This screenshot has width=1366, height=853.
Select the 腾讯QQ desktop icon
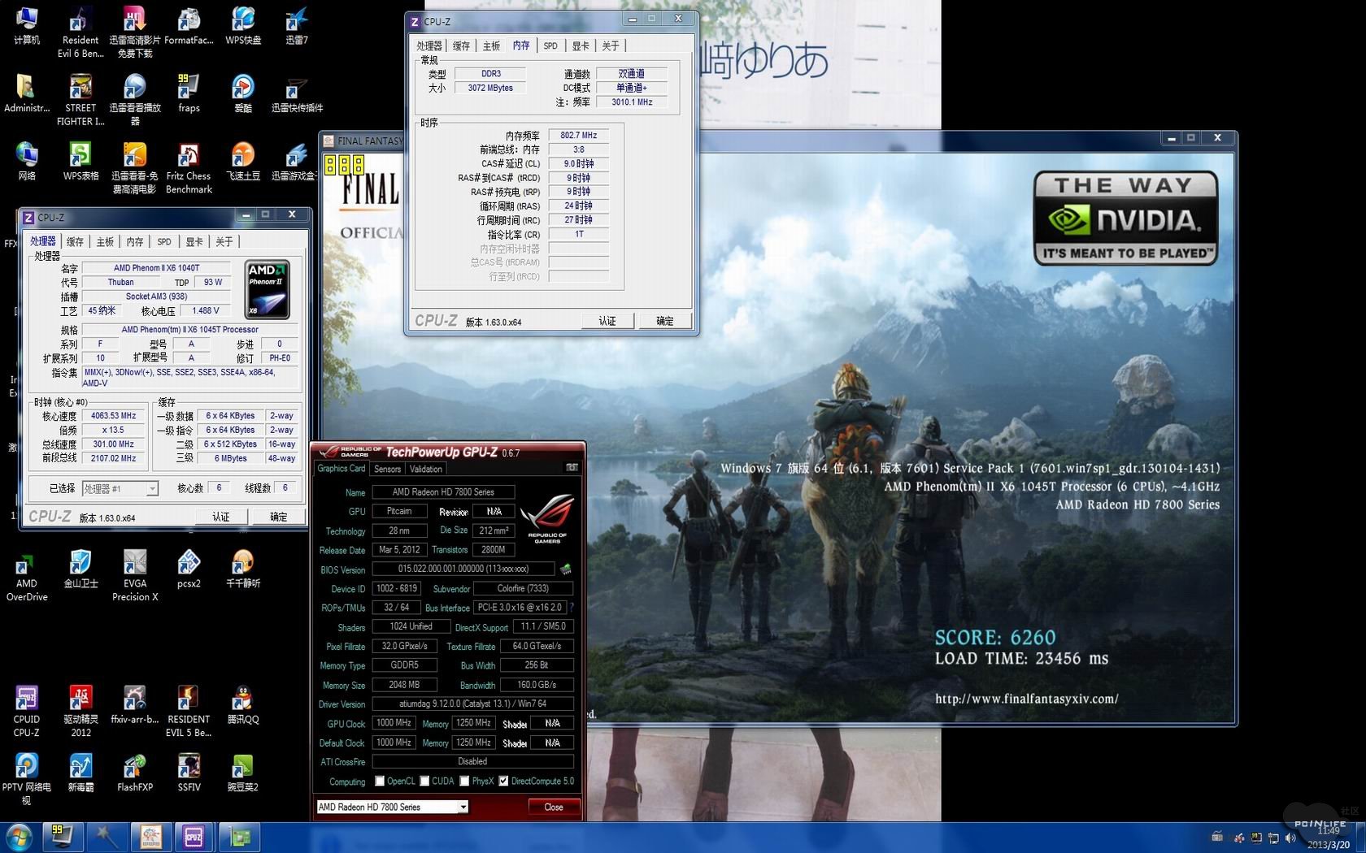click(243, 704)
